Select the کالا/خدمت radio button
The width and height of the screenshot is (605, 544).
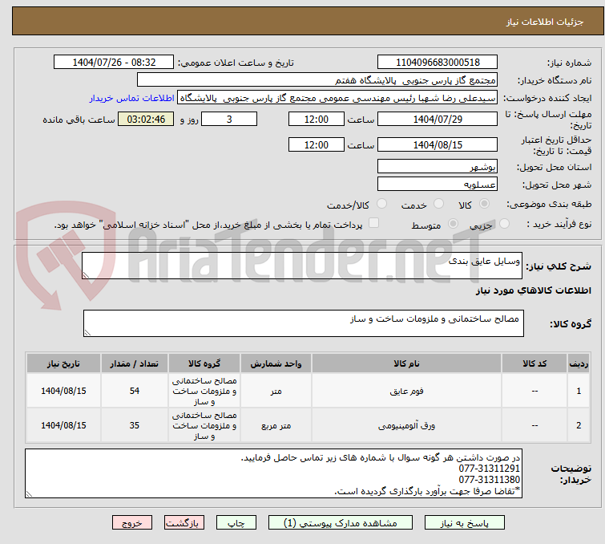381,204
